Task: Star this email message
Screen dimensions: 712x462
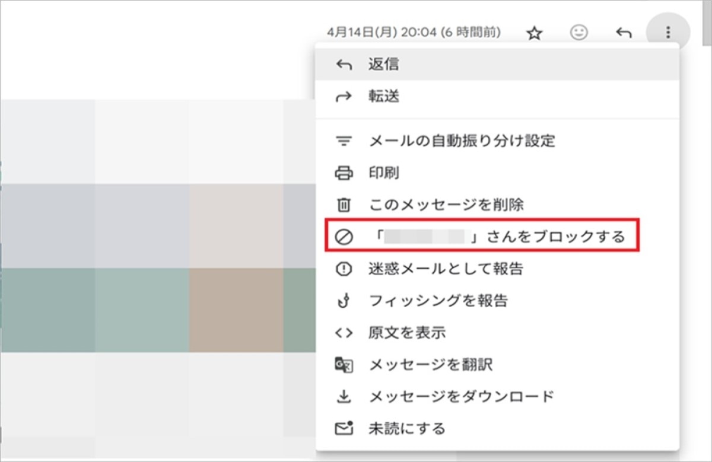Action: (x=535, y=33)
